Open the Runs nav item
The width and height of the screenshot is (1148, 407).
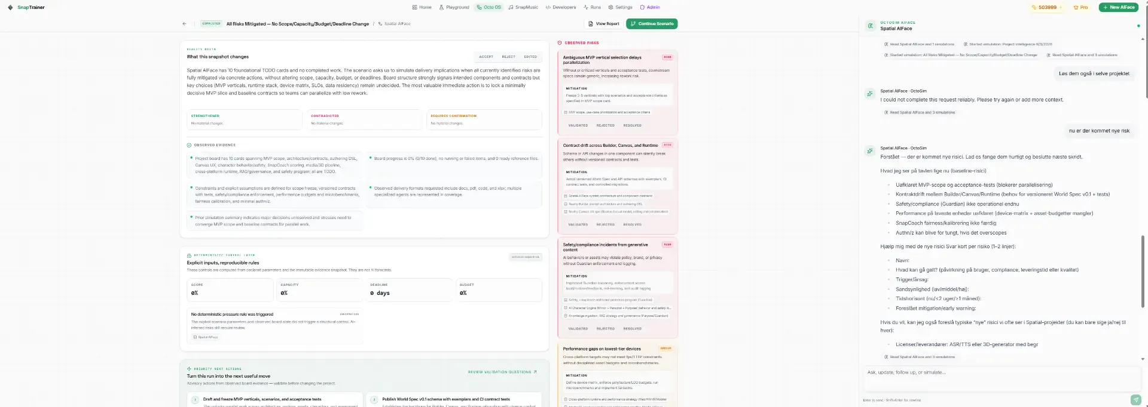[593, 7]
